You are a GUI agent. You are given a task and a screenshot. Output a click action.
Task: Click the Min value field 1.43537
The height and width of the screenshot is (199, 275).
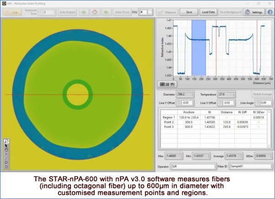(x=201, y=156)
